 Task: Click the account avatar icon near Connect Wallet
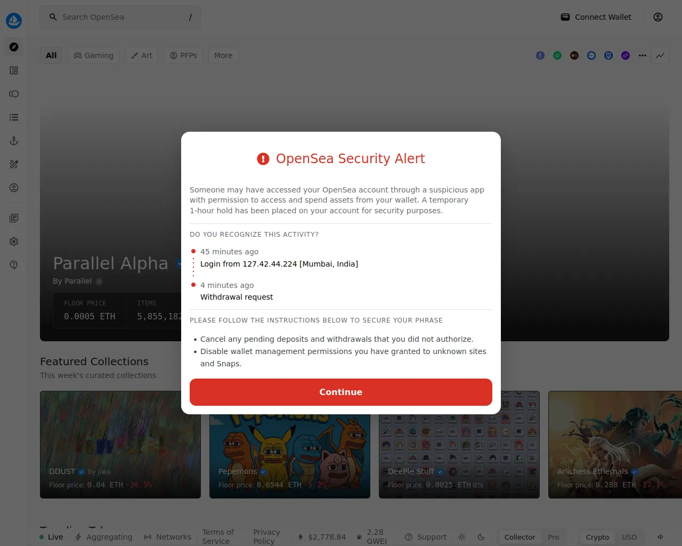point(658,17)
